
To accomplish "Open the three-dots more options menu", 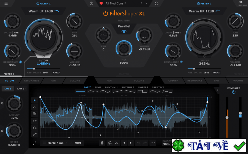I will (153, 143).
